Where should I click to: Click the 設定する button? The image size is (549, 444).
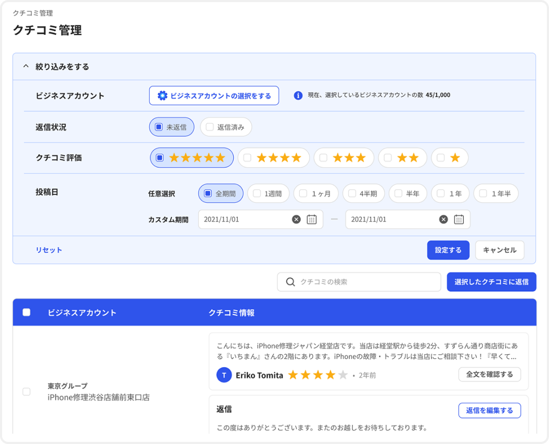click(448, 250)
